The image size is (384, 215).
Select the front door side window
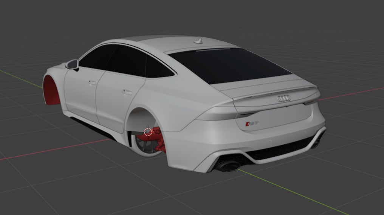[98, 56]
